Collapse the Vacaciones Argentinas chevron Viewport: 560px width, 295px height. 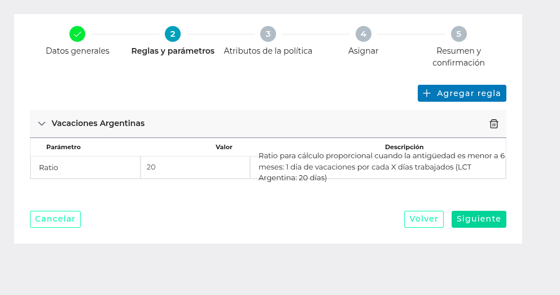coord(41,124)
